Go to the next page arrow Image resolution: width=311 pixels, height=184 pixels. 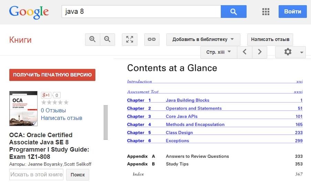click(260, 52)
